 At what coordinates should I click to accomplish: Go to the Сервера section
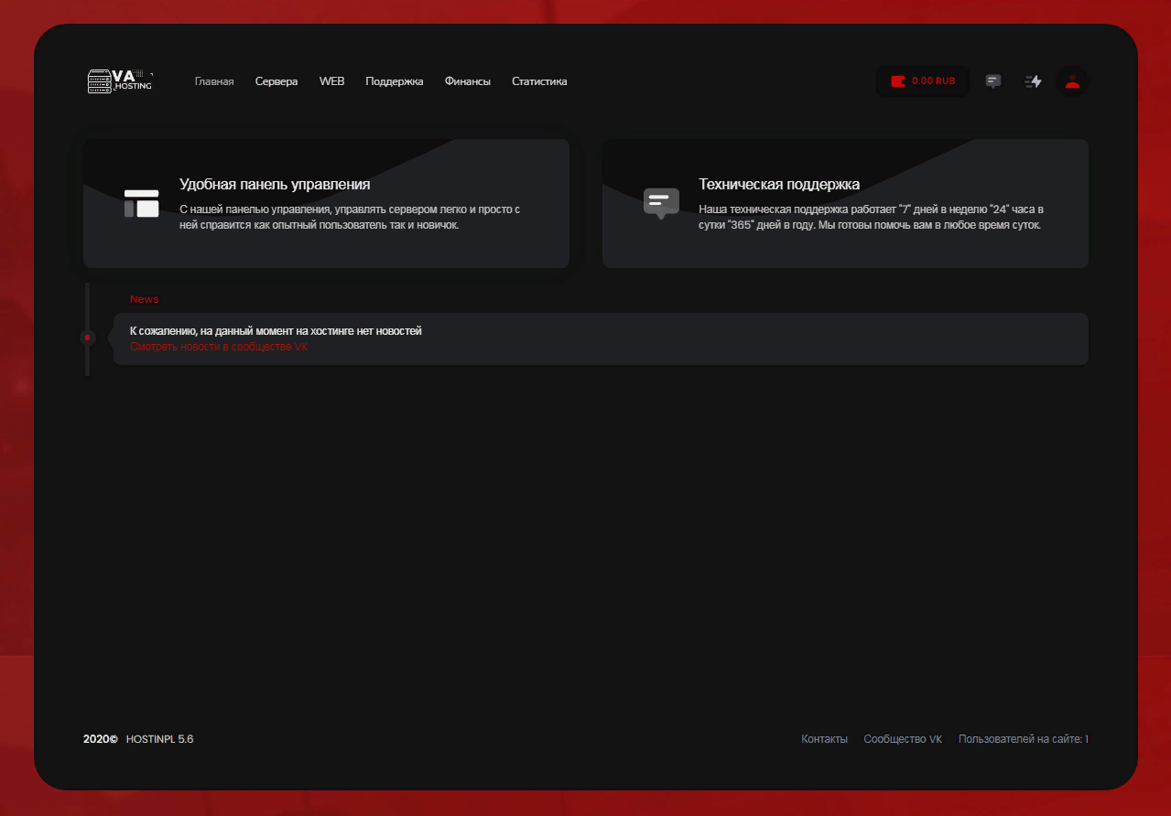pos(276,81)
